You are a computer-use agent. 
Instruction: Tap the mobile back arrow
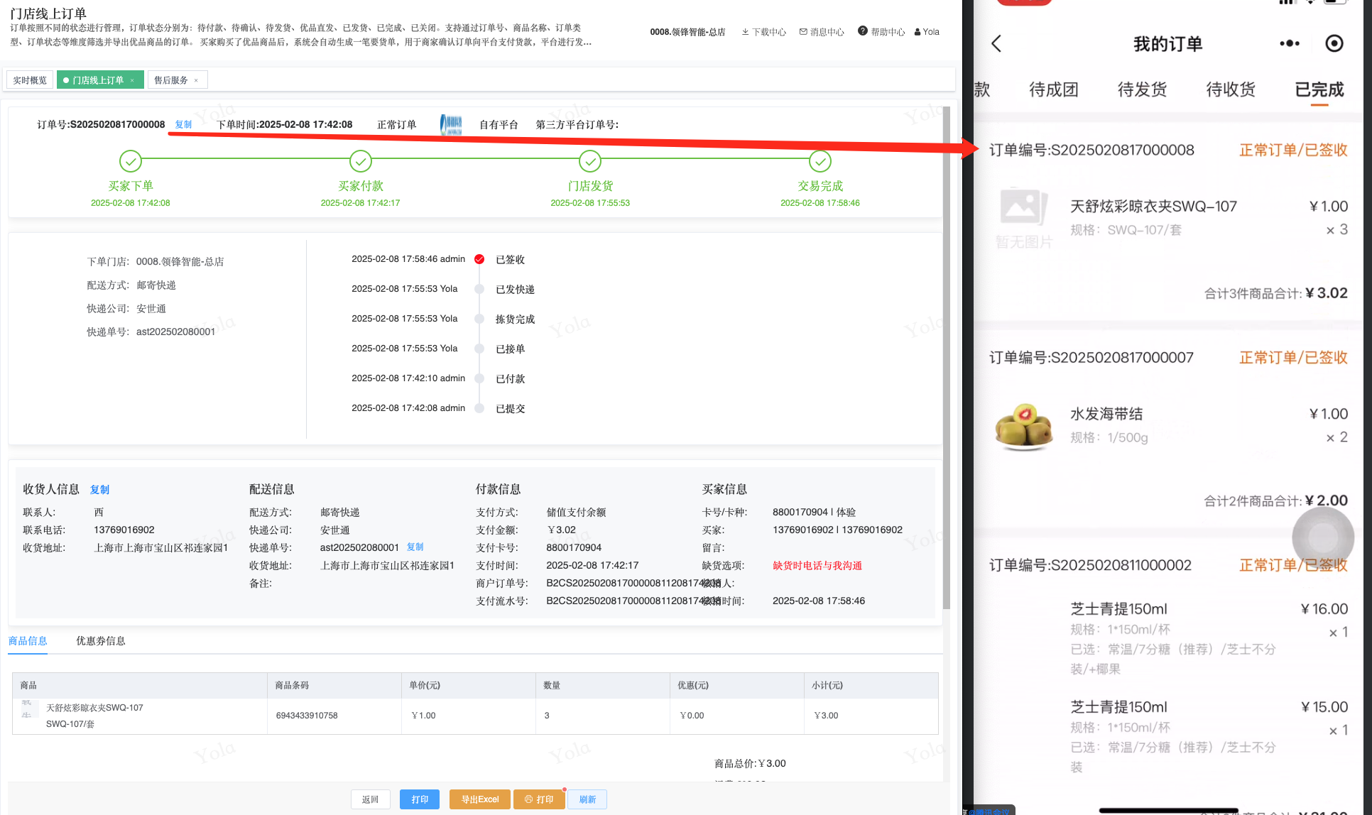[x=996, y=44]
